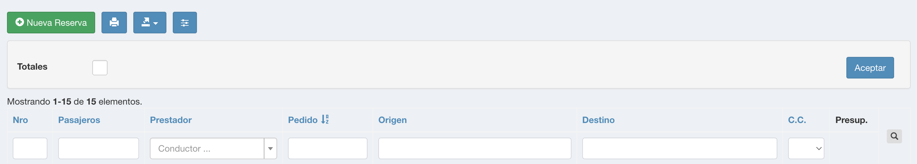The image size is (917, 164).
Task: Click the Nueva Reserva button
Action: tap(51, 23)
